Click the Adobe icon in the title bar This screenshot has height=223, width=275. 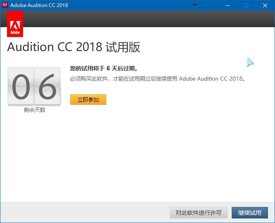pos(5,5)
